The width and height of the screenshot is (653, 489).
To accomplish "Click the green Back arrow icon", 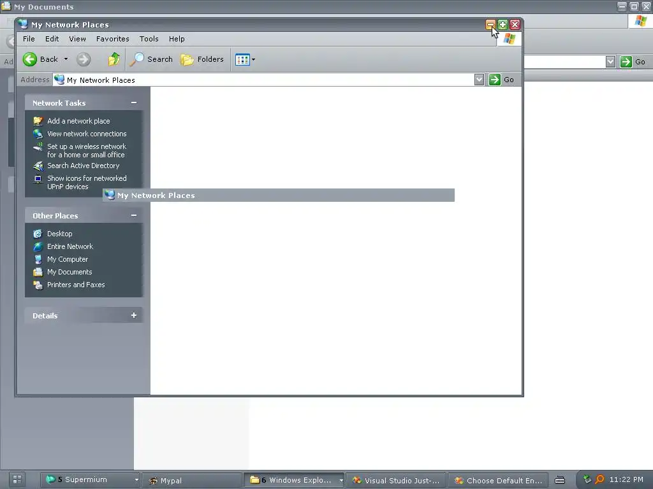I will coord(29,59).
